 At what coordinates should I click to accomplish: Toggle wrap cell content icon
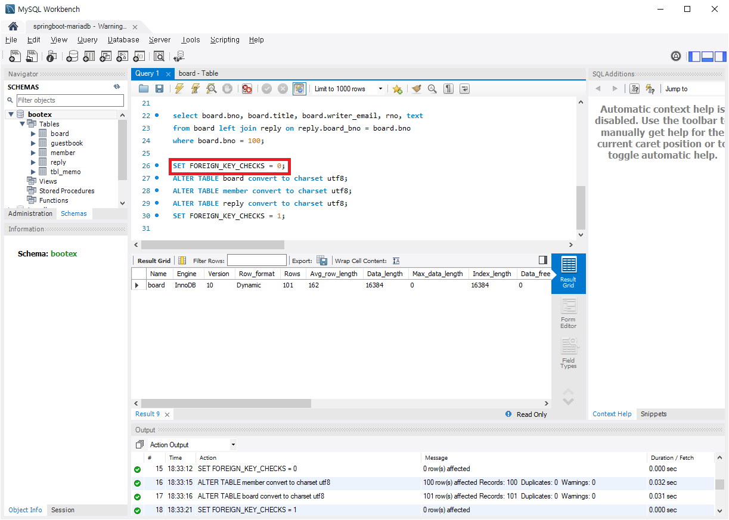396,261
